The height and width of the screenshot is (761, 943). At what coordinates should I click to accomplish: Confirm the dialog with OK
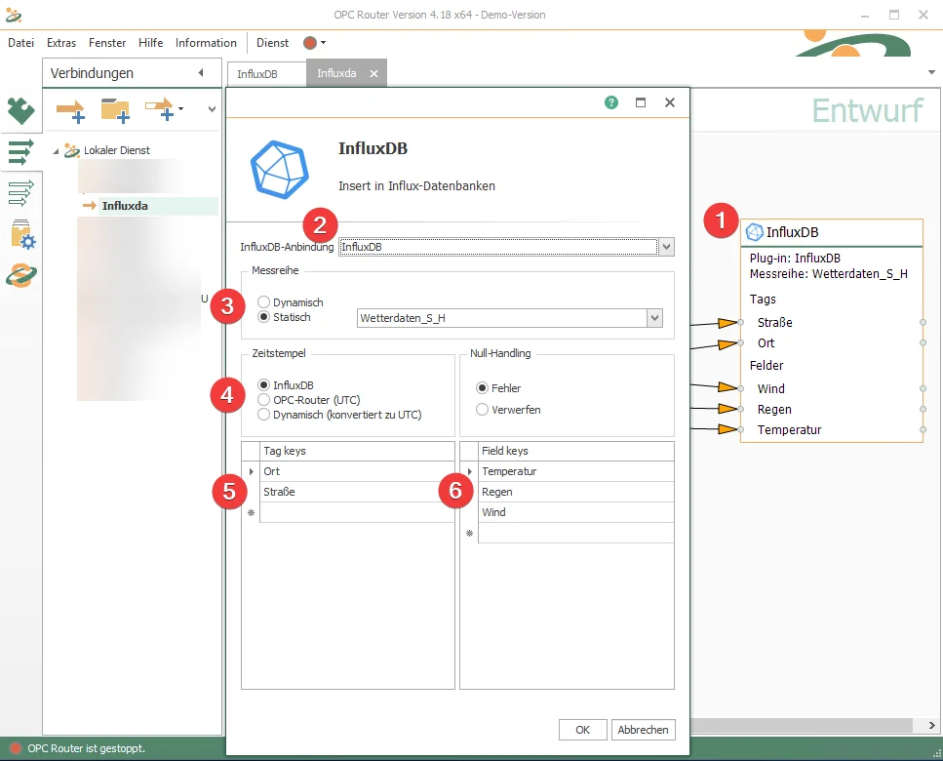tap(582, 730)
